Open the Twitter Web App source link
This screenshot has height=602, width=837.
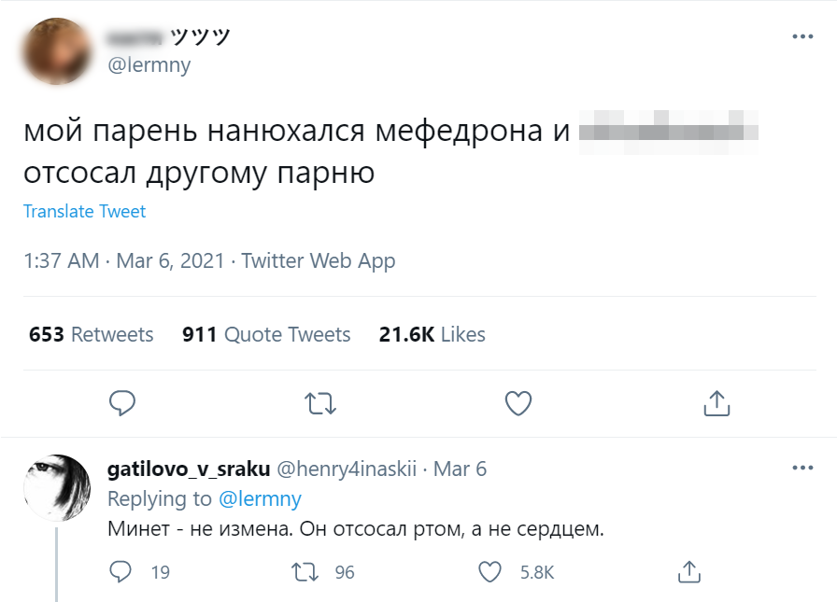318,261
